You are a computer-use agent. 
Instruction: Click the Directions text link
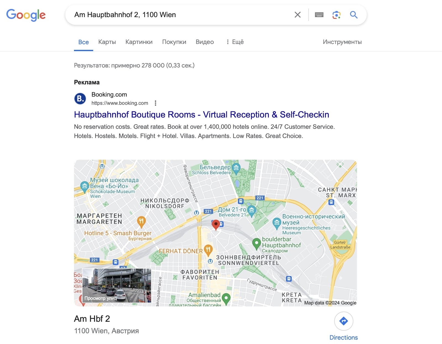tap(344, 338)
